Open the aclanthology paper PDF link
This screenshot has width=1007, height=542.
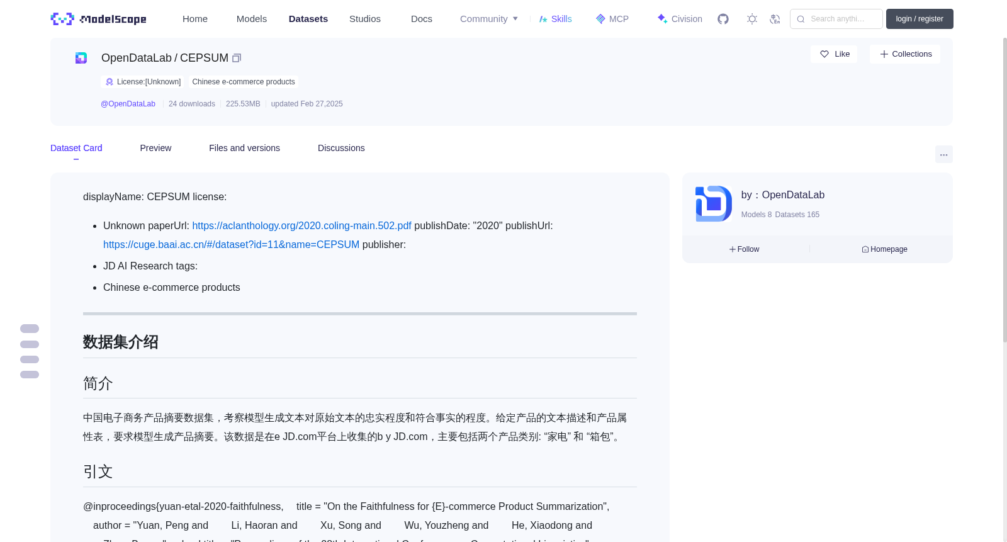[301, 226]
